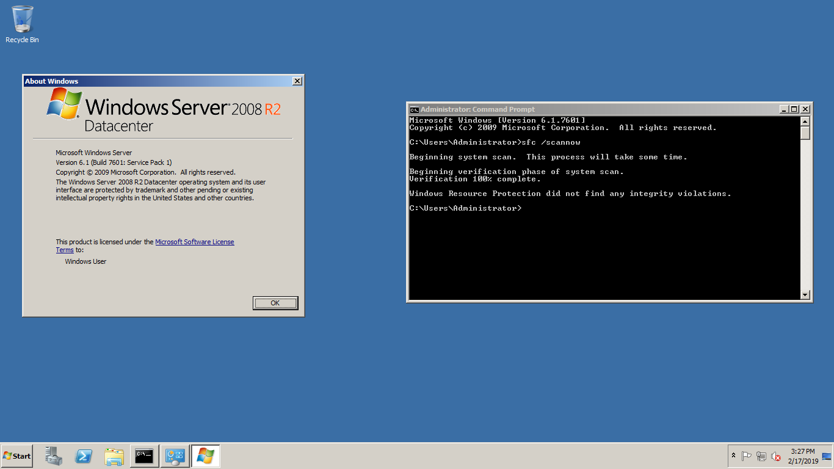This screenshot has height=469, width=834.
Task: Click the empty C:\Users\Administrator> prompt line
Action: pyautogui.click(x=466, y=208)
